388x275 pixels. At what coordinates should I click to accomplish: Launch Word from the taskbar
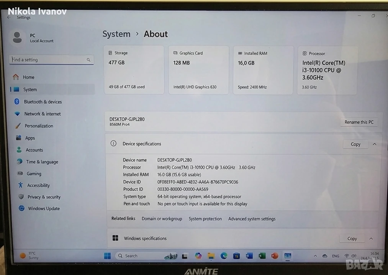tap(249, 256)
